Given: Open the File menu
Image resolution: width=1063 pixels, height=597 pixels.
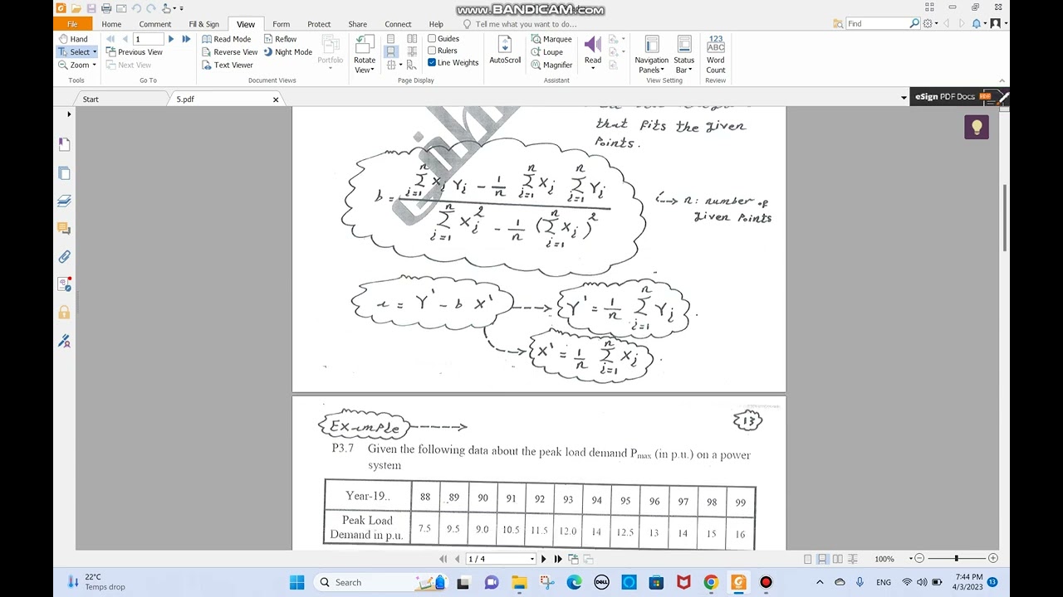Looking at the screenshot, I should pyautogui.click(x=72, y=24).
